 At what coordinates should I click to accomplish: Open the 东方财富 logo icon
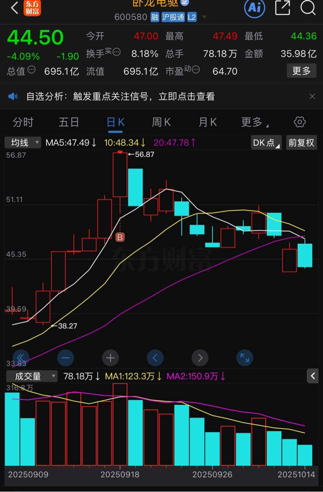point(32,8)
